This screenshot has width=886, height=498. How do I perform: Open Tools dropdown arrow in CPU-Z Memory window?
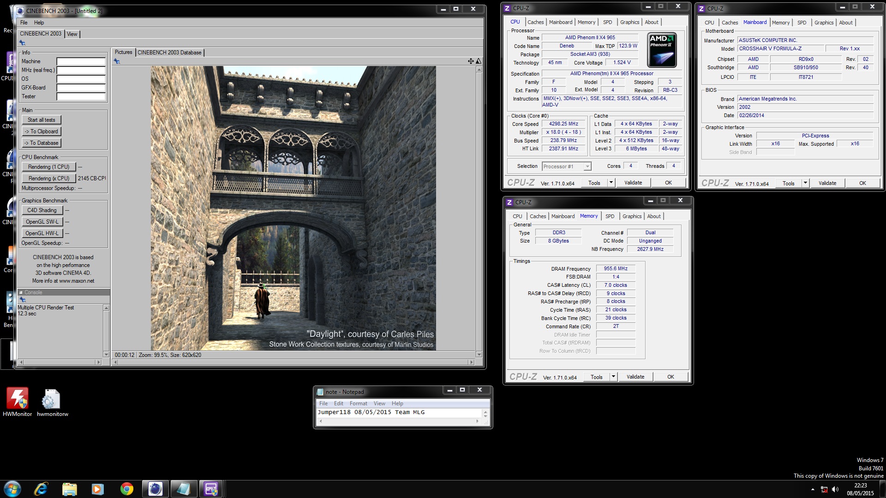(x=613, y=377)
